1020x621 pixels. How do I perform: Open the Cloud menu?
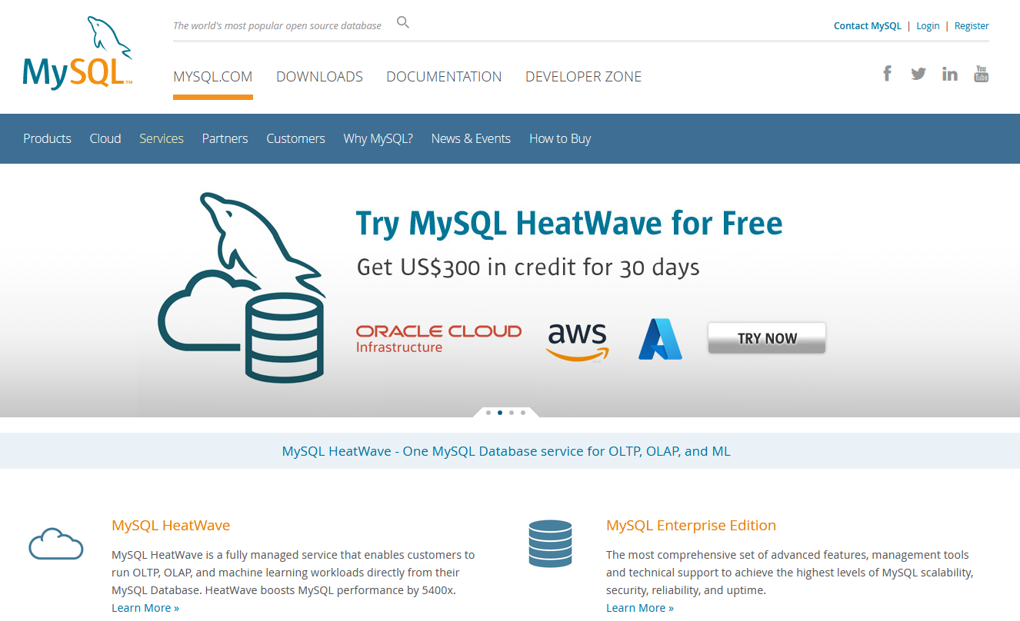pyautogui.click(x=105, y=138)
